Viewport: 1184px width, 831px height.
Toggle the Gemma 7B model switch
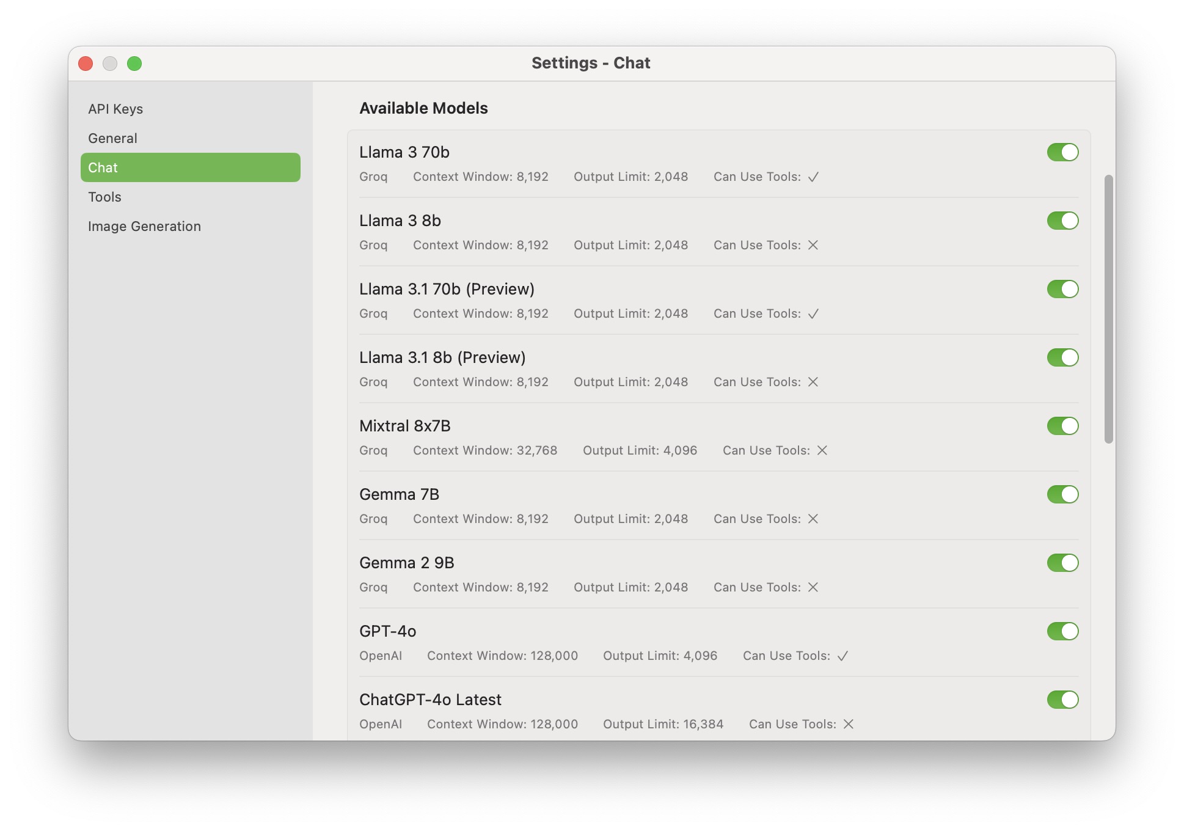(x=1062, y=494)
